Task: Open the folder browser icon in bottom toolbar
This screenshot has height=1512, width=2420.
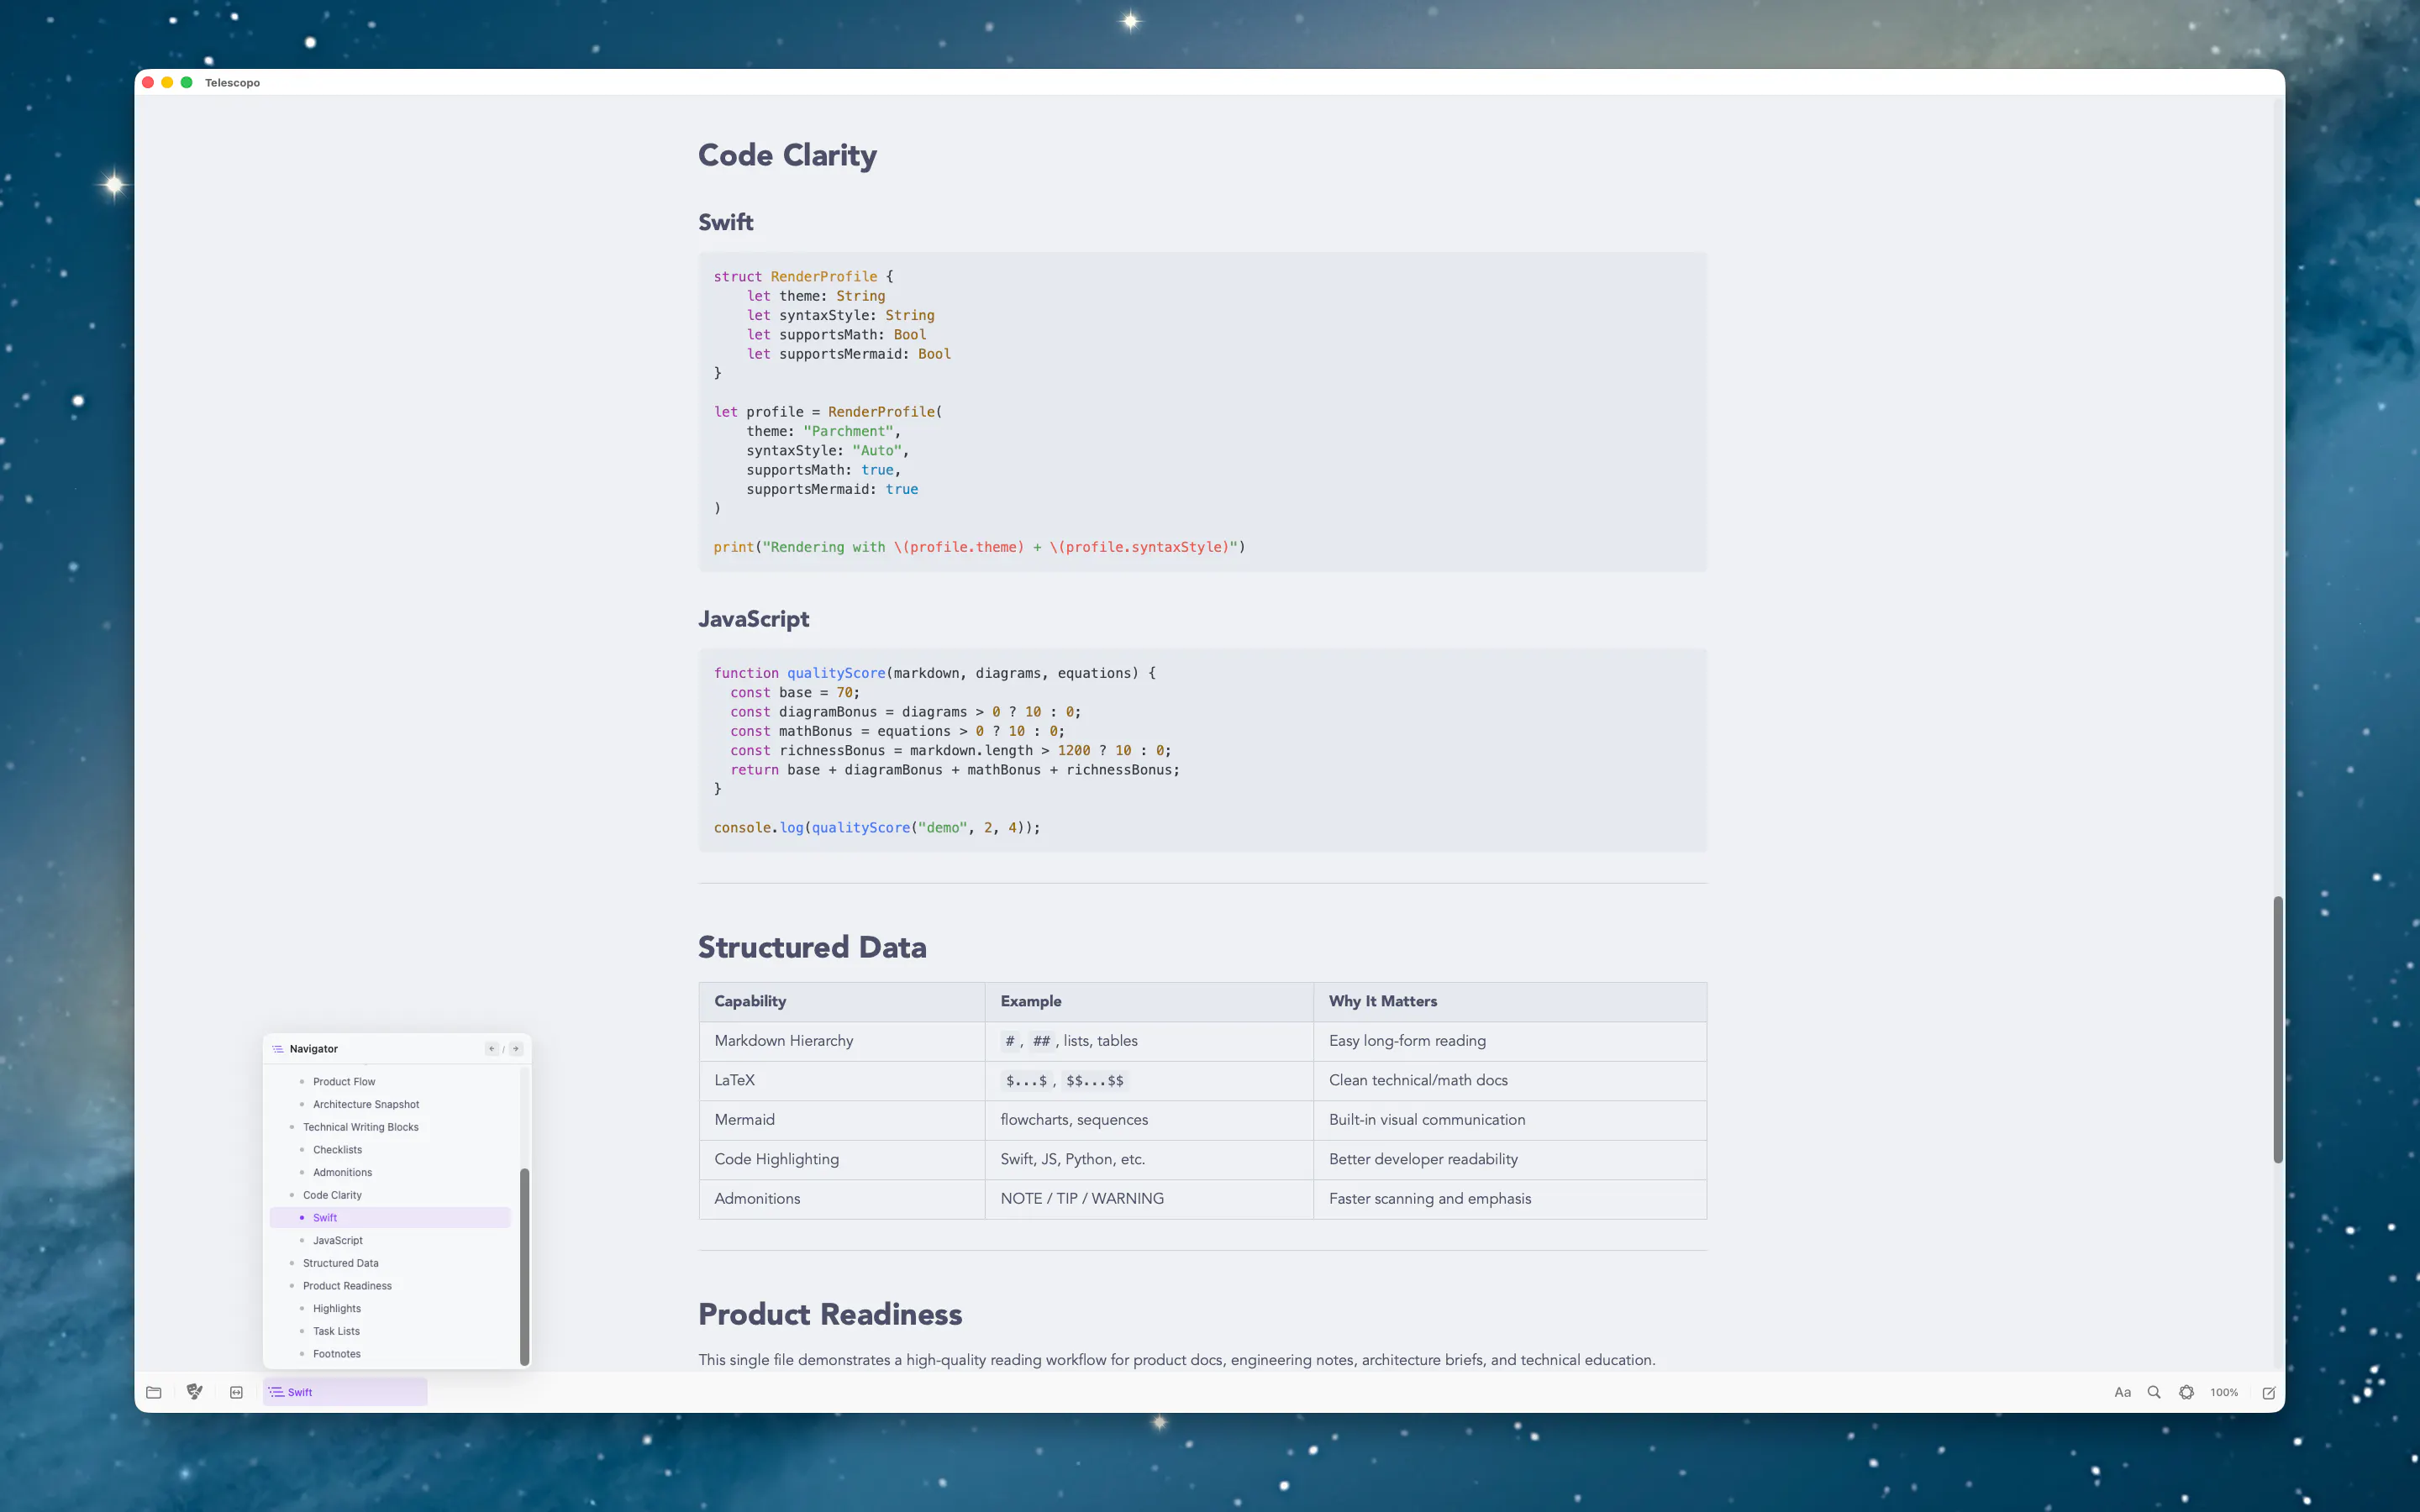Action: [154, 1392]
